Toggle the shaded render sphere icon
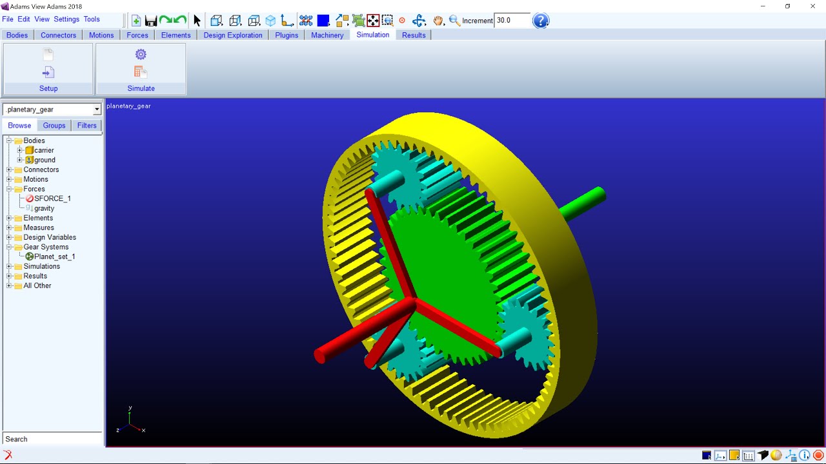Viewport: 826px width, 464px height. 776,456
